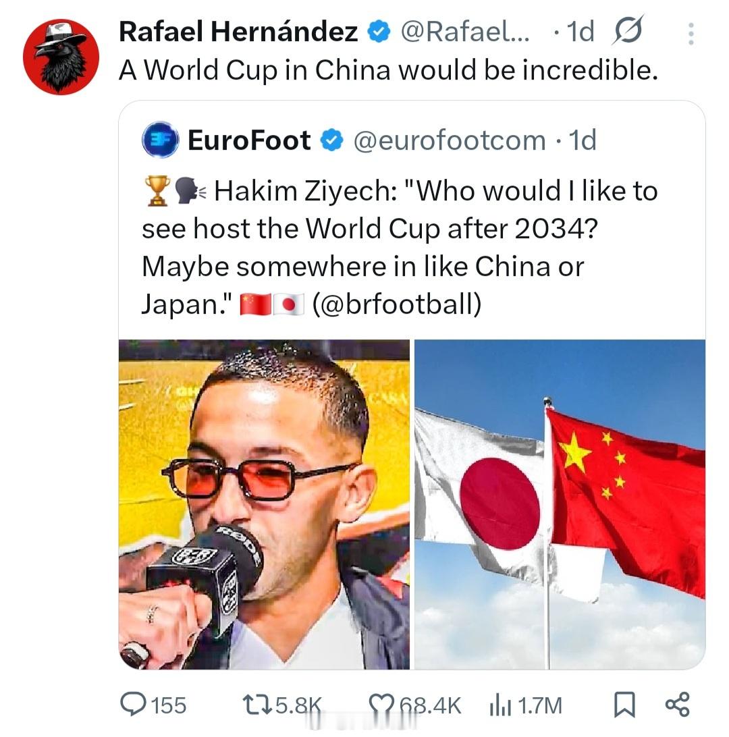The image size is (729, 737).
Task: Open the @brfootball mention
Action: click(397, 304)
